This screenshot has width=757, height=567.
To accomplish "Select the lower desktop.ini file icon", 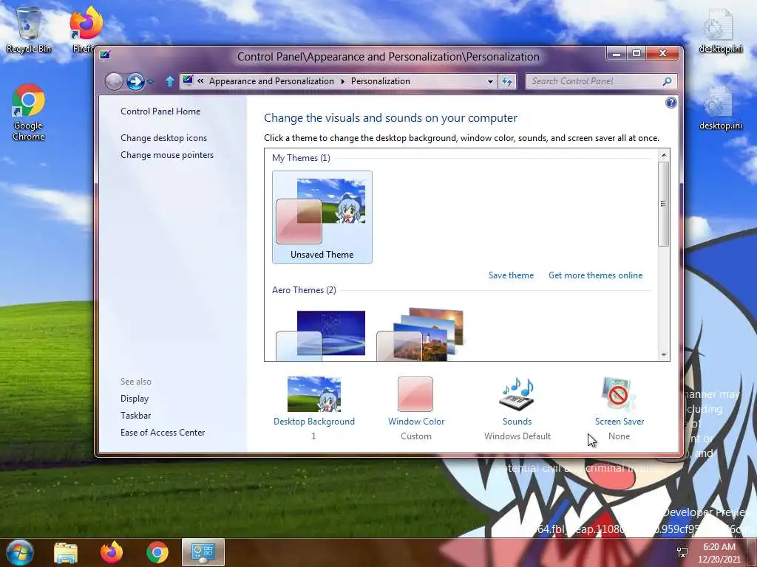I will coord(720,108).
